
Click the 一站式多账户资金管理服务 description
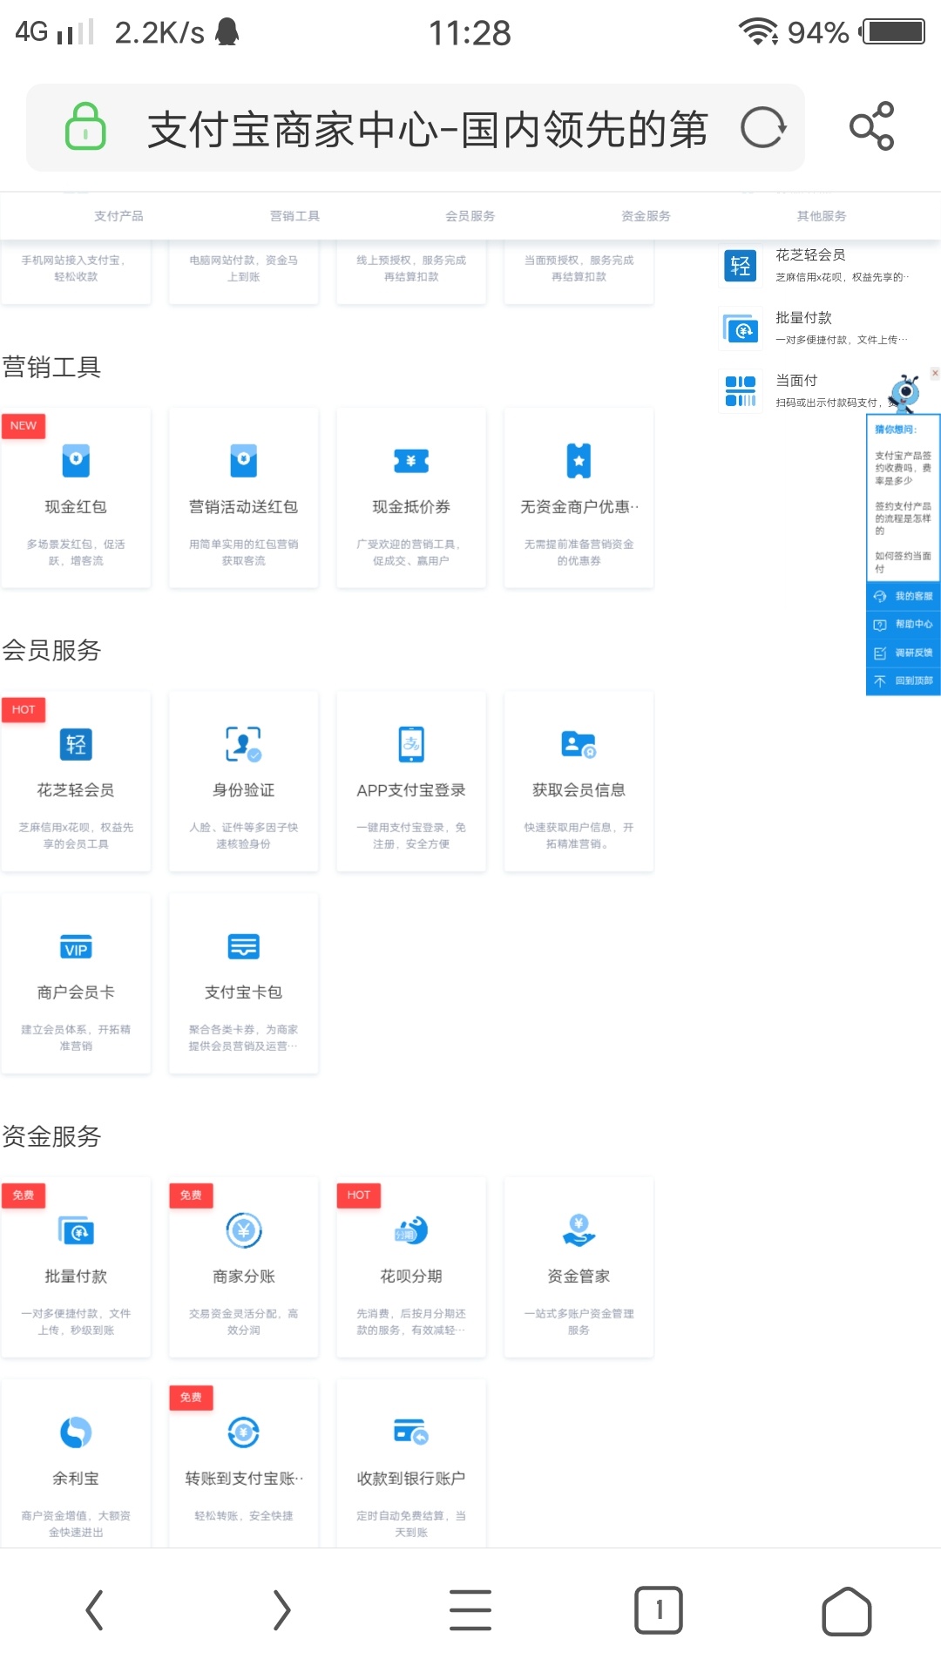point(579,1322)
